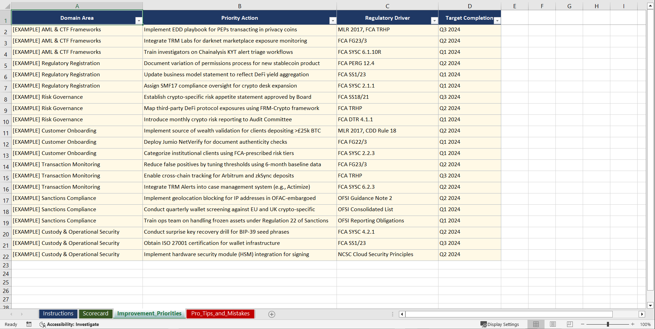Record a new macro from the status bar
This screenshot has height=329, width=655.
pyautogui.click(x=29, y=324)
